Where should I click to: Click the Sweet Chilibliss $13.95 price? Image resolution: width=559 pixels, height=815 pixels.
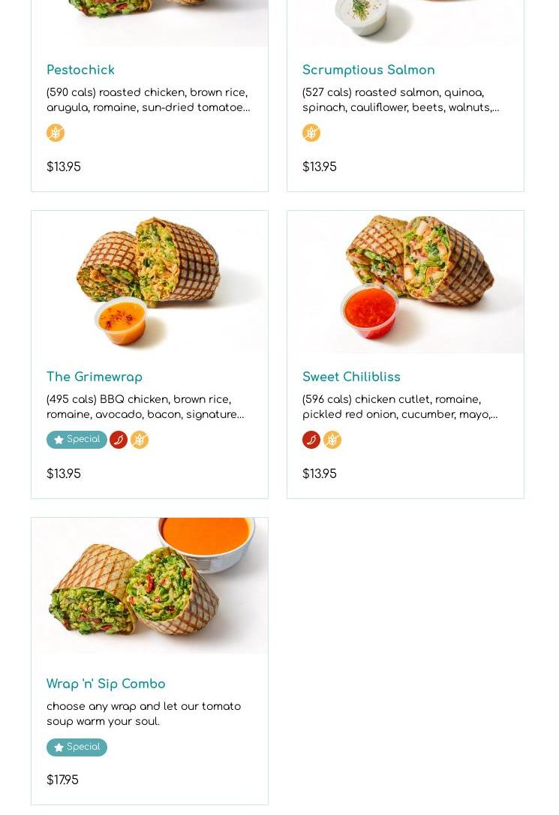click(x=319, y=474)
